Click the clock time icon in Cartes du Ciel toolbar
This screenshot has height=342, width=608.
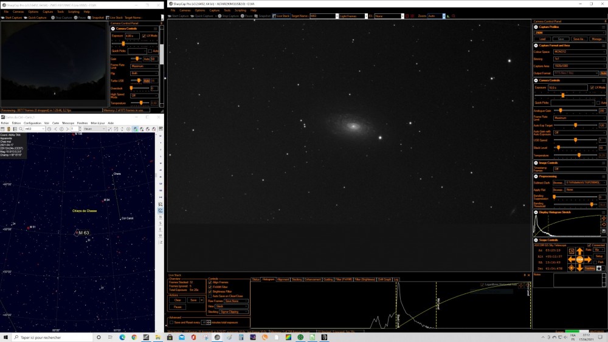pos(49,129)
